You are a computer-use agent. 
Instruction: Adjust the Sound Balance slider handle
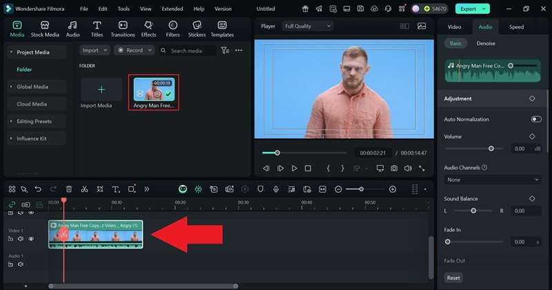pyautogui.click(x=473, y=211)
